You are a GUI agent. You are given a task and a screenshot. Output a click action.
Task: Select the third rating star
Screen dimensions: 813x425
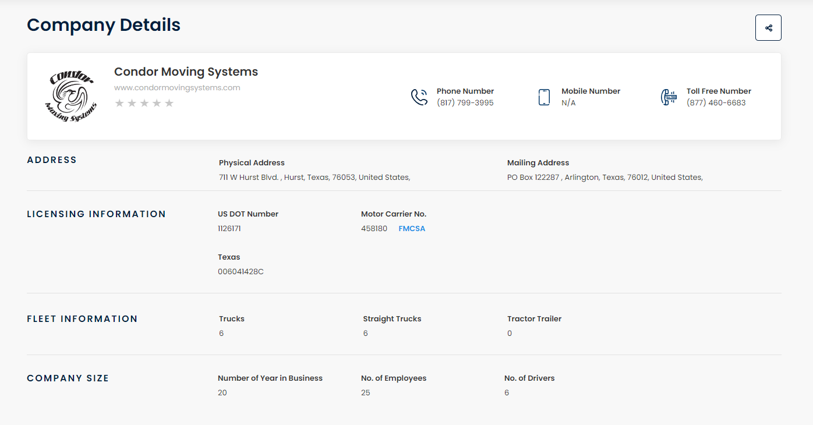pos(144,103)
